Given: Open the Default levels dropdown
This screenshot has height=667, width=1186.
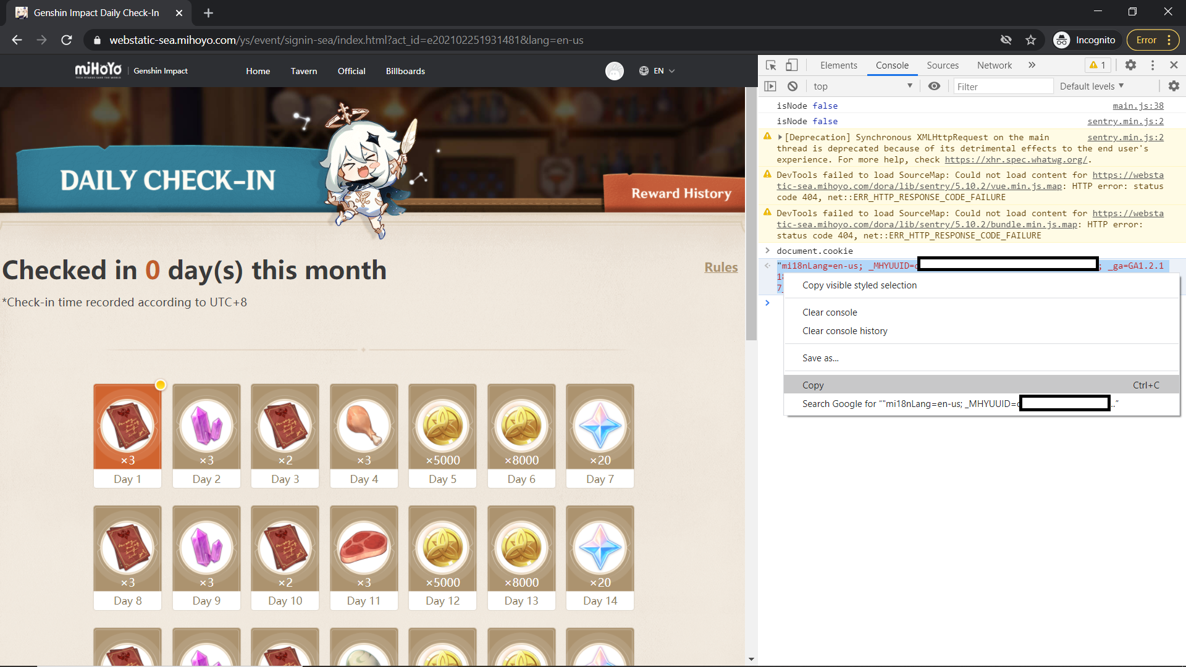Looking at the screenshot, I should 1091,86.
